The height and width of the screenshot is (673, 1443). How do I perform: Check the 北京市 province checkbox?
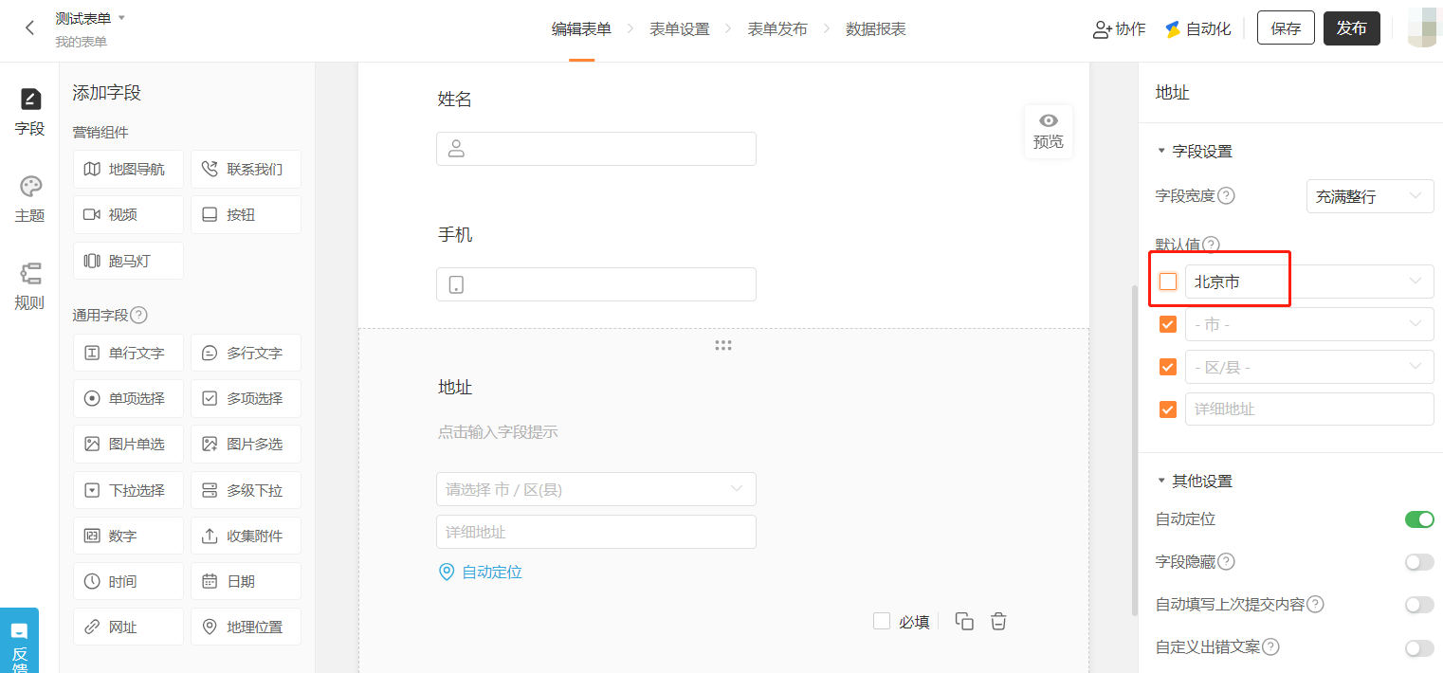[x=1168, y=282]
